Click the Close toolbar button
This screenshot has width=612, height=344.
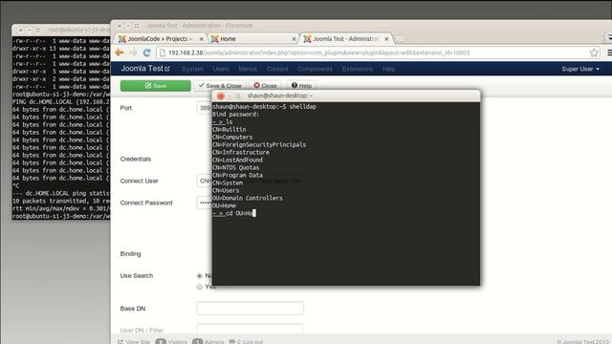(265, 86)
